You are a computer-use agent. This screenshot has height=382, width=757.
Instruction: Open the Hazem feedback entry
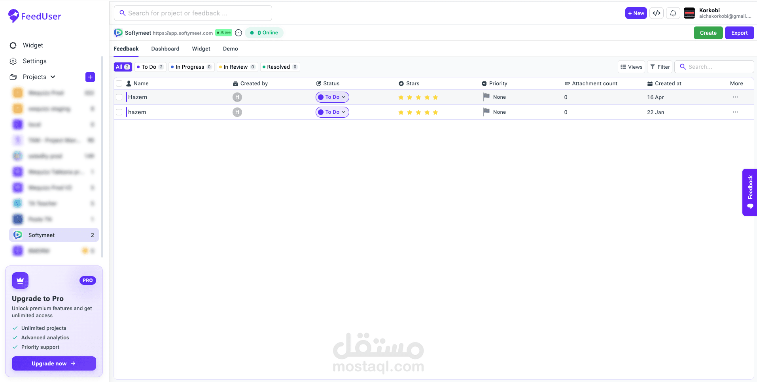[138, 97]
